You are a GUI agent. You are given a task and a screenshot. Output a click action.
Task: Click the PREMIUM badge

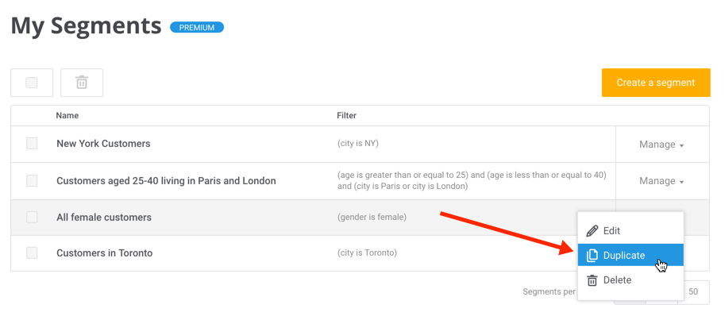(197, 27)
